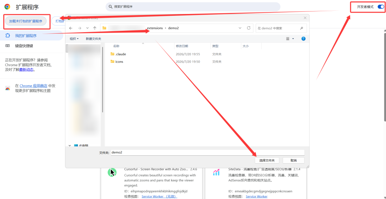The image size is (386, 199).
Task: Click the 加载未打包的扩展程序 button
Action: [x=26, y=21]
